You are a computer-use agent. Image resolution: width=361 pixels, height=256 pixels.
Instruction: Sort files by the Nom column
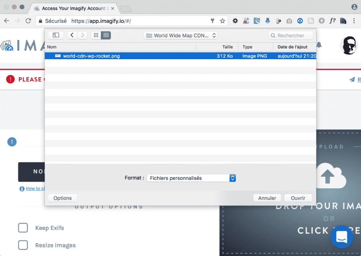(x=120, y=47)
